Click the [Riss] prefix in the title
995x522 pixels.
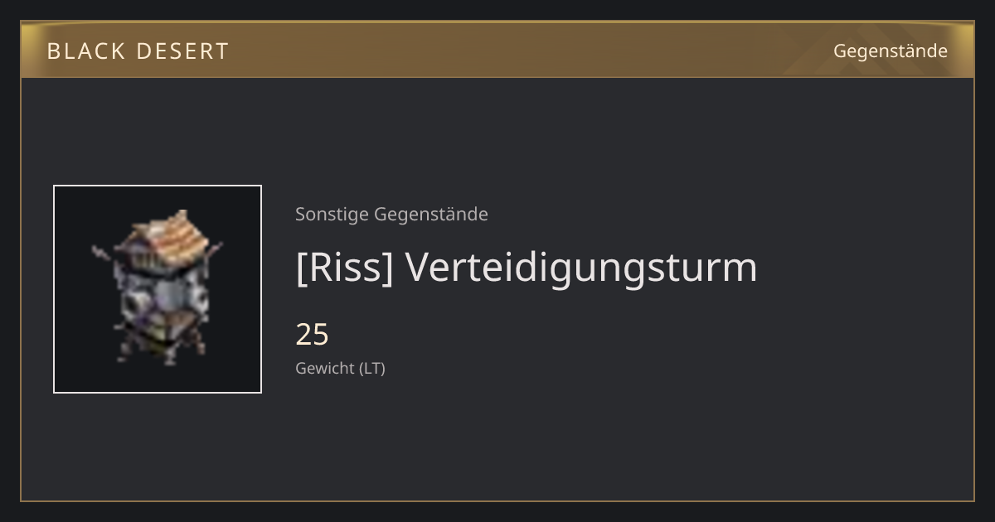[344, 268]
